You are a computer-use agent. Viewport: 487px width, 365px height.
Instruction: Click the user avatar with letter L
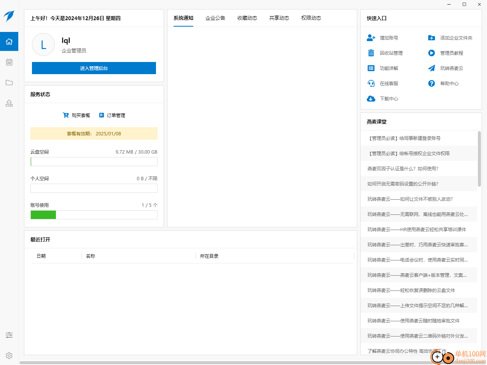[x=43, y=44]
